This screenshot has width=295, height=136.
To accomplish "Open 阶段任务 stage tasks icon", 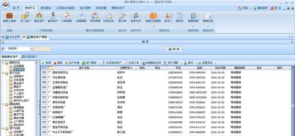I will (x=108, y=18).
